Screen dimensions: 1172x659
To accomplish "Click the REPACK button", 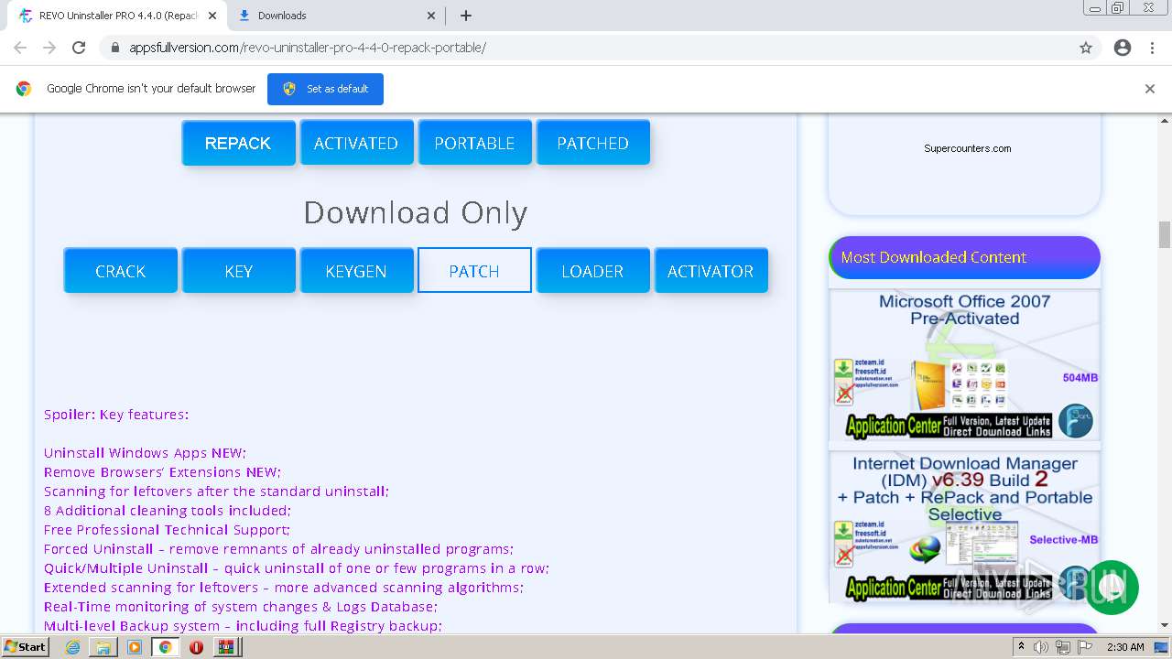I will 238,143.
